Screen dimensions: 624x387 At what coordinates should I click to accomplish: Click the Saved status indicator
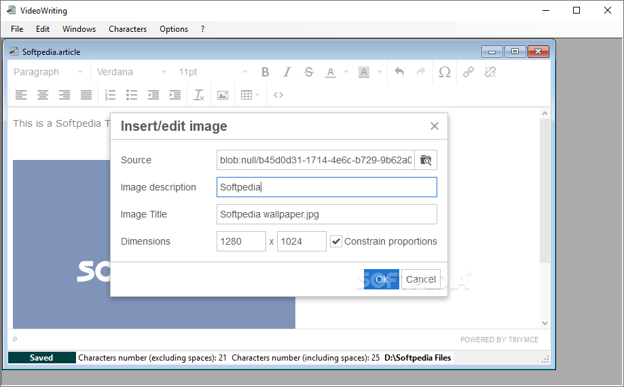pos(41,358)
